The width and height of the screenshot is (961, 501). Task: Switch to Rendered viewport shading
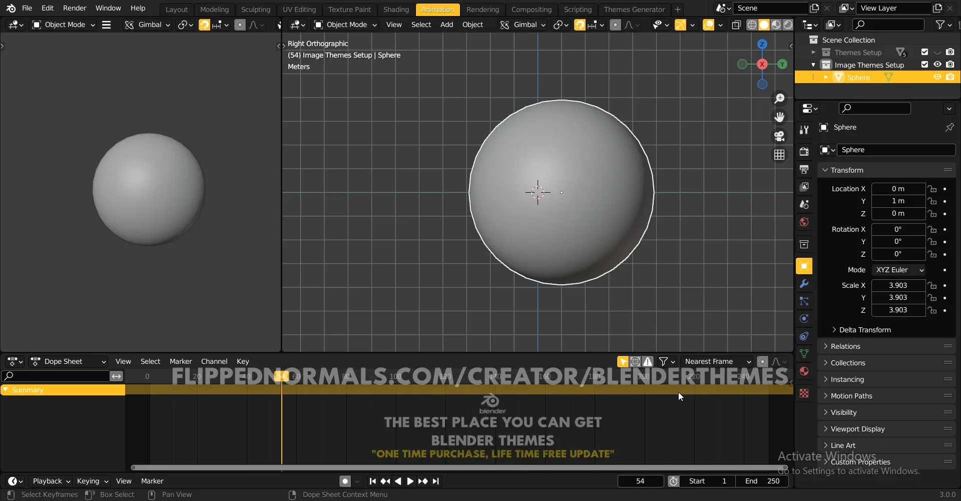point(789,25)
